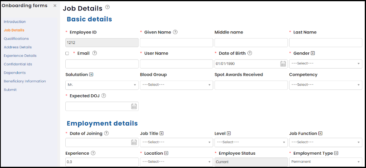
Task: Open the Date of Birth calendar picker
Action: coord(283,64)
